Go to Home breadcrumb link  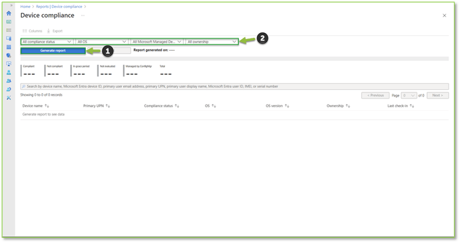[x=25, y=7]
